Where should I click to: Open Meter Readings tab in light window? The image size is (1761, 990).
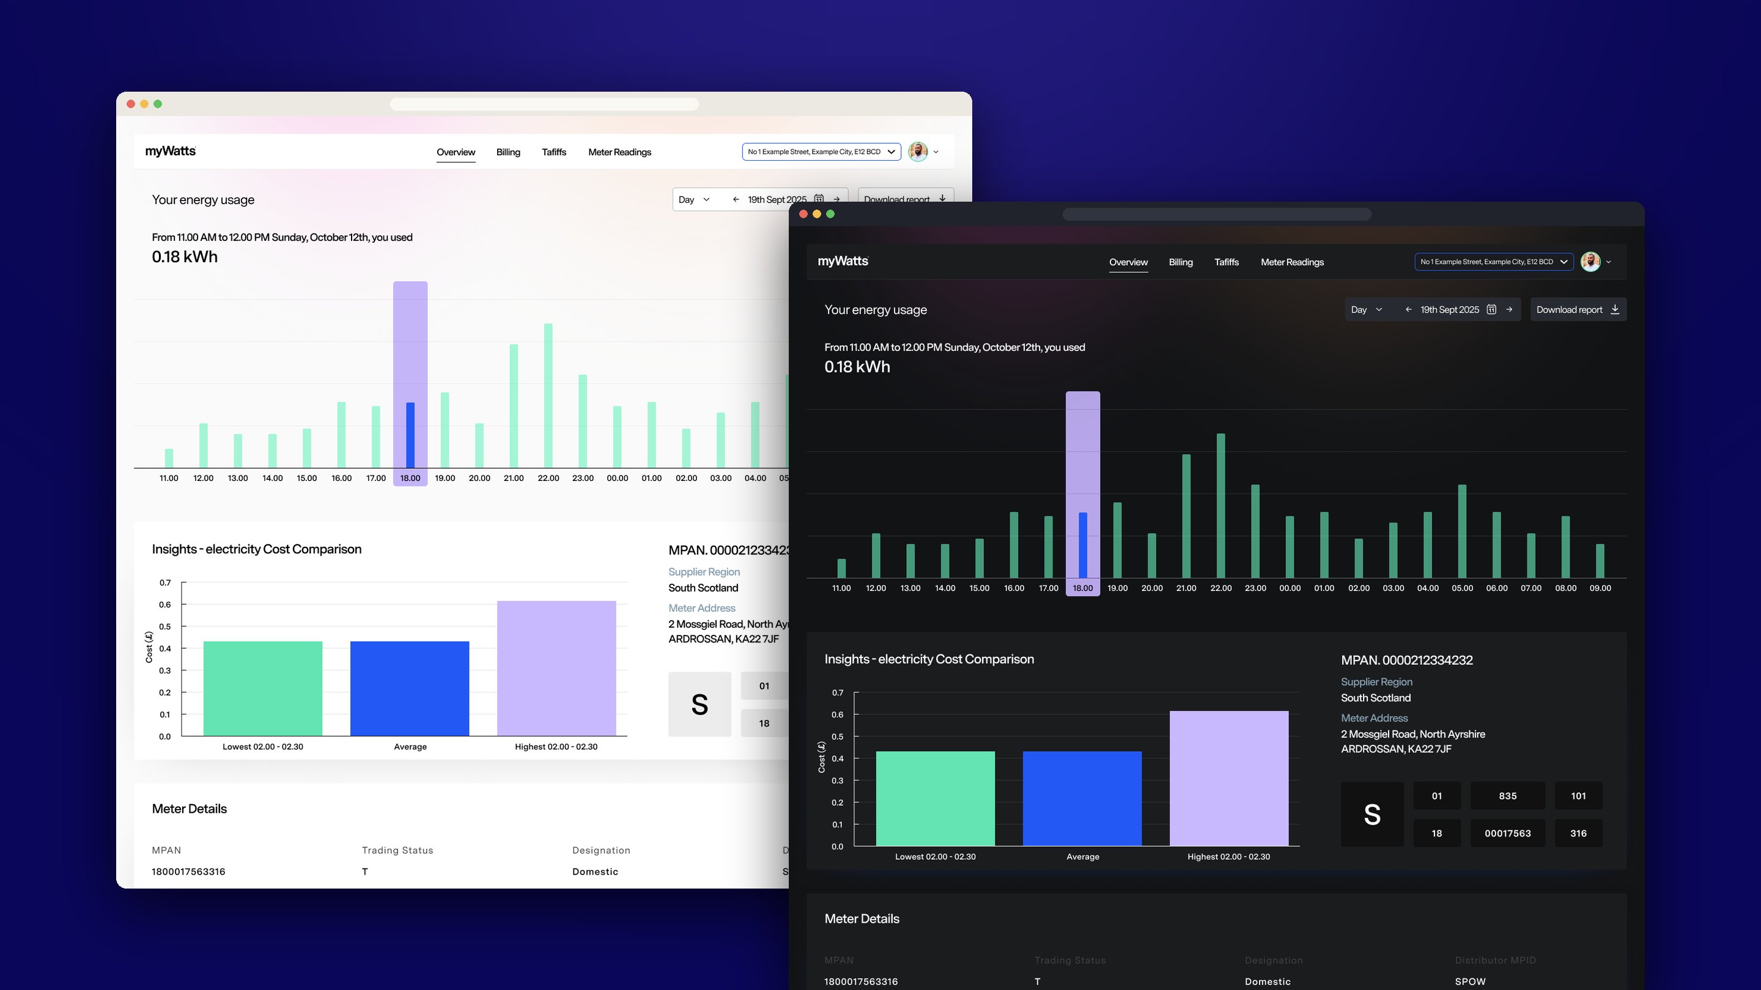pyautogui.click(x=619, y=152)
